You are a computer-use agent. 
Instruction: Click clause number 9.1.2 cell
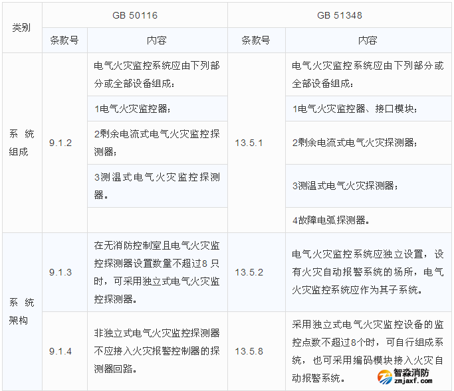(64, 143)
